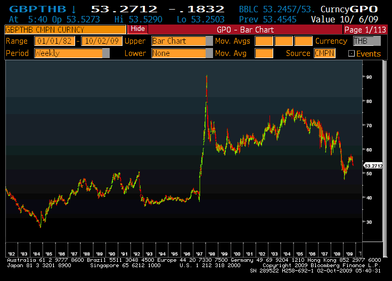The height and width of the screenshot is (281, 392).
Task: Click the 90 value on price axis
Action: pyautogui.click(x=369, y=77)
